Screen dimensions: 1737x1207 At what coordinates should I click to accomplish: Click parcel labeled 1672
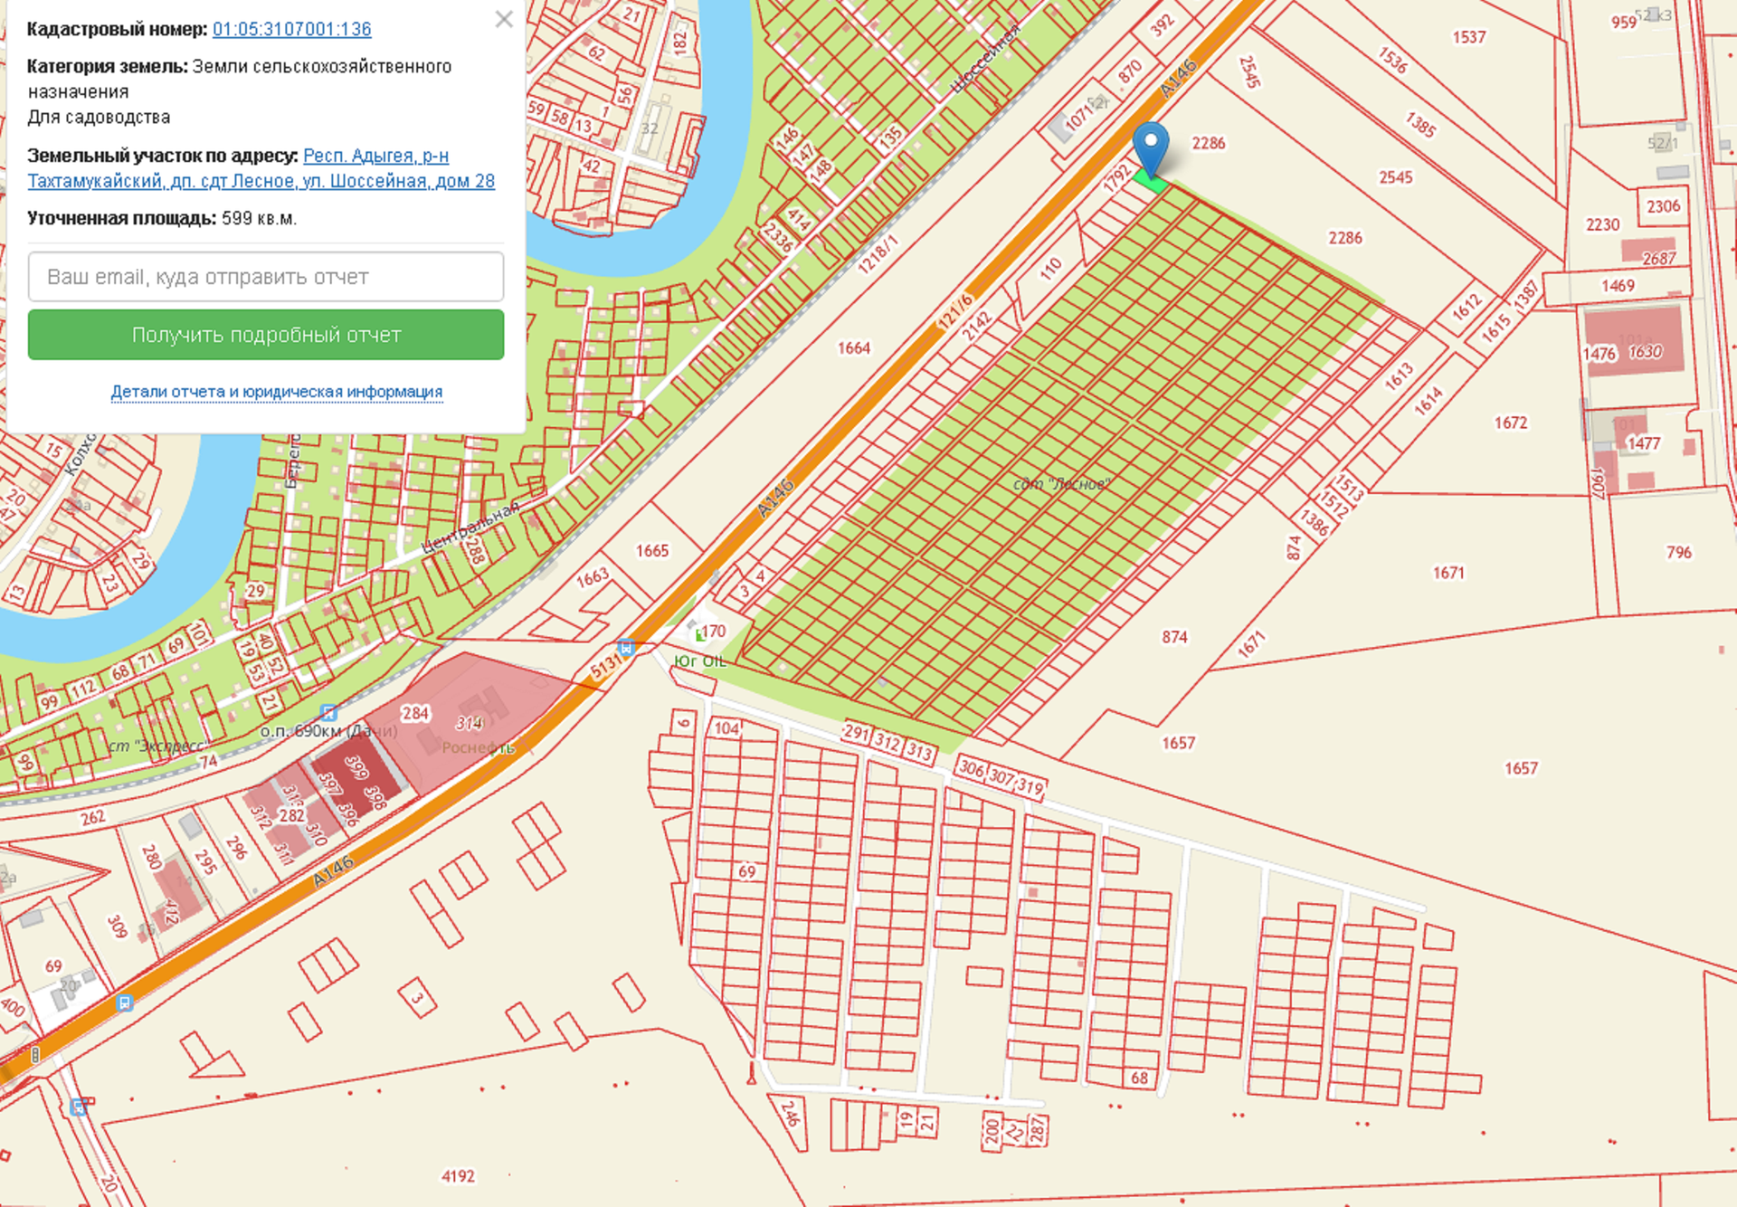(x=1510, y=423)
